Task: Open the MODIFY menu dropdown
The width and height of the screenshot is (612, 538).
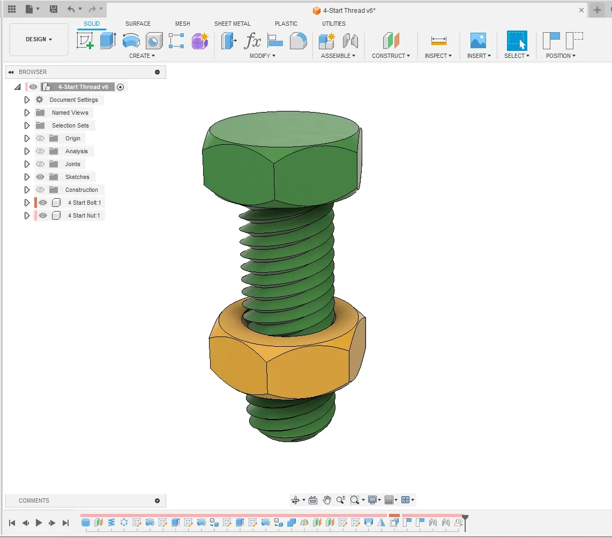Action: (x=263, y=56)
